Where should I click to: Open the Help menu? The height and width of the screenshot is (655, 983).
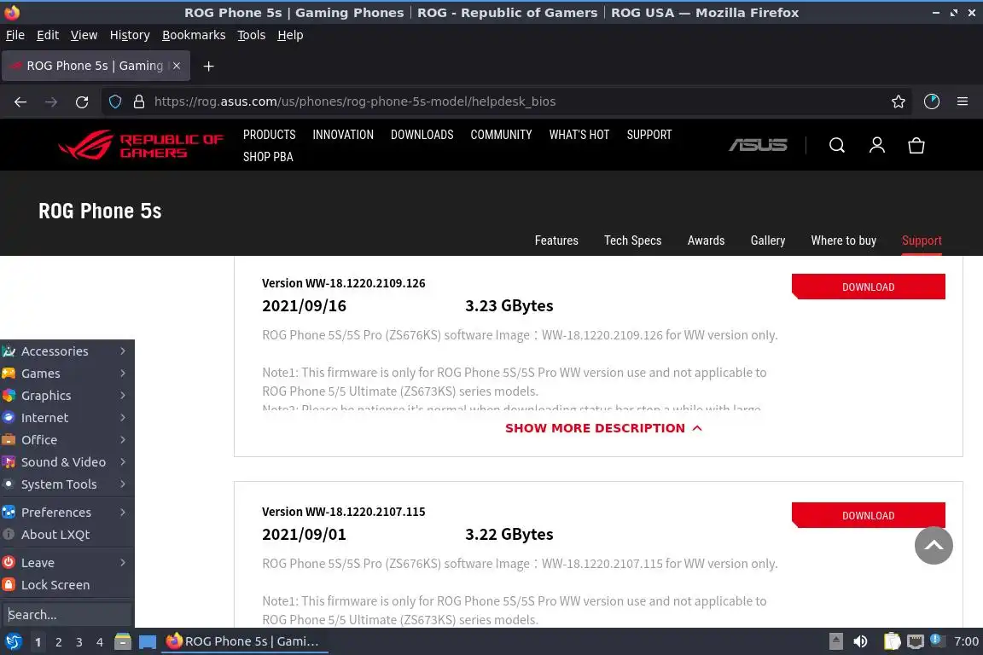click(x=290, y=35)
